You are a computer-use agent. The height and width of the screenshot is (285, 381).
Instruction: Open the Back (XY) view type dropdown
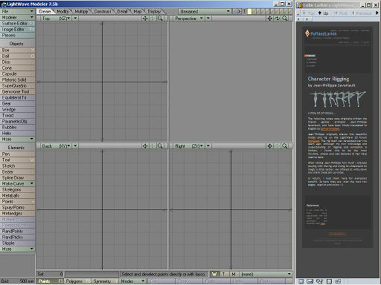56,146
